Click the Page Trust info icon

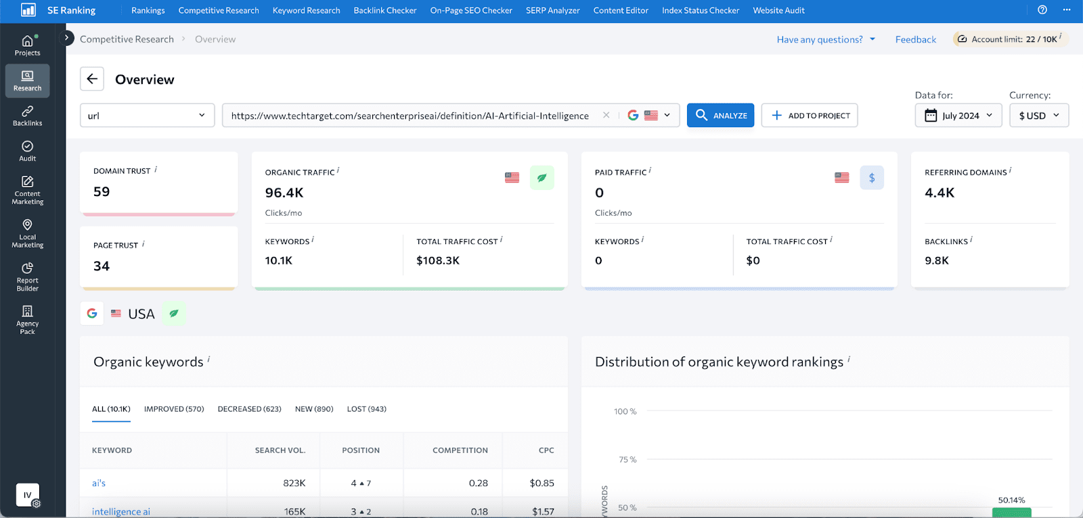143,244
